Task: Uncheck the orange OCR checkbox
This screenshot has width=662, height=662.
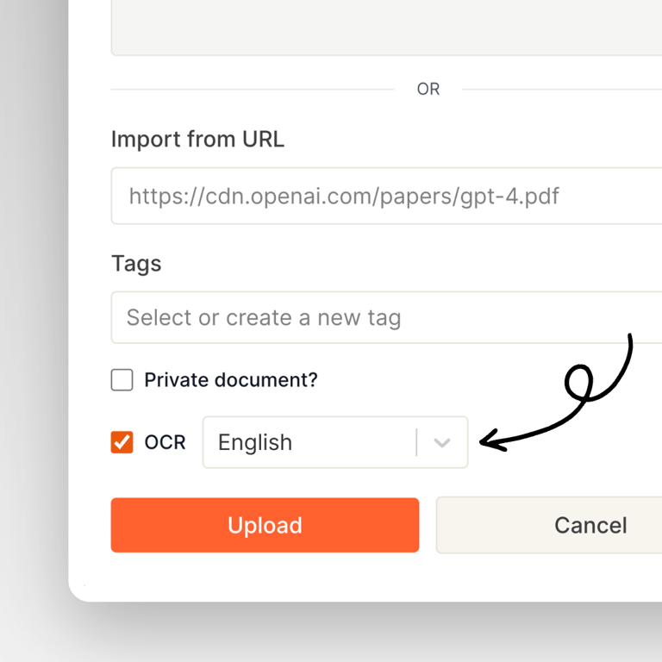Action: point(122,442)
